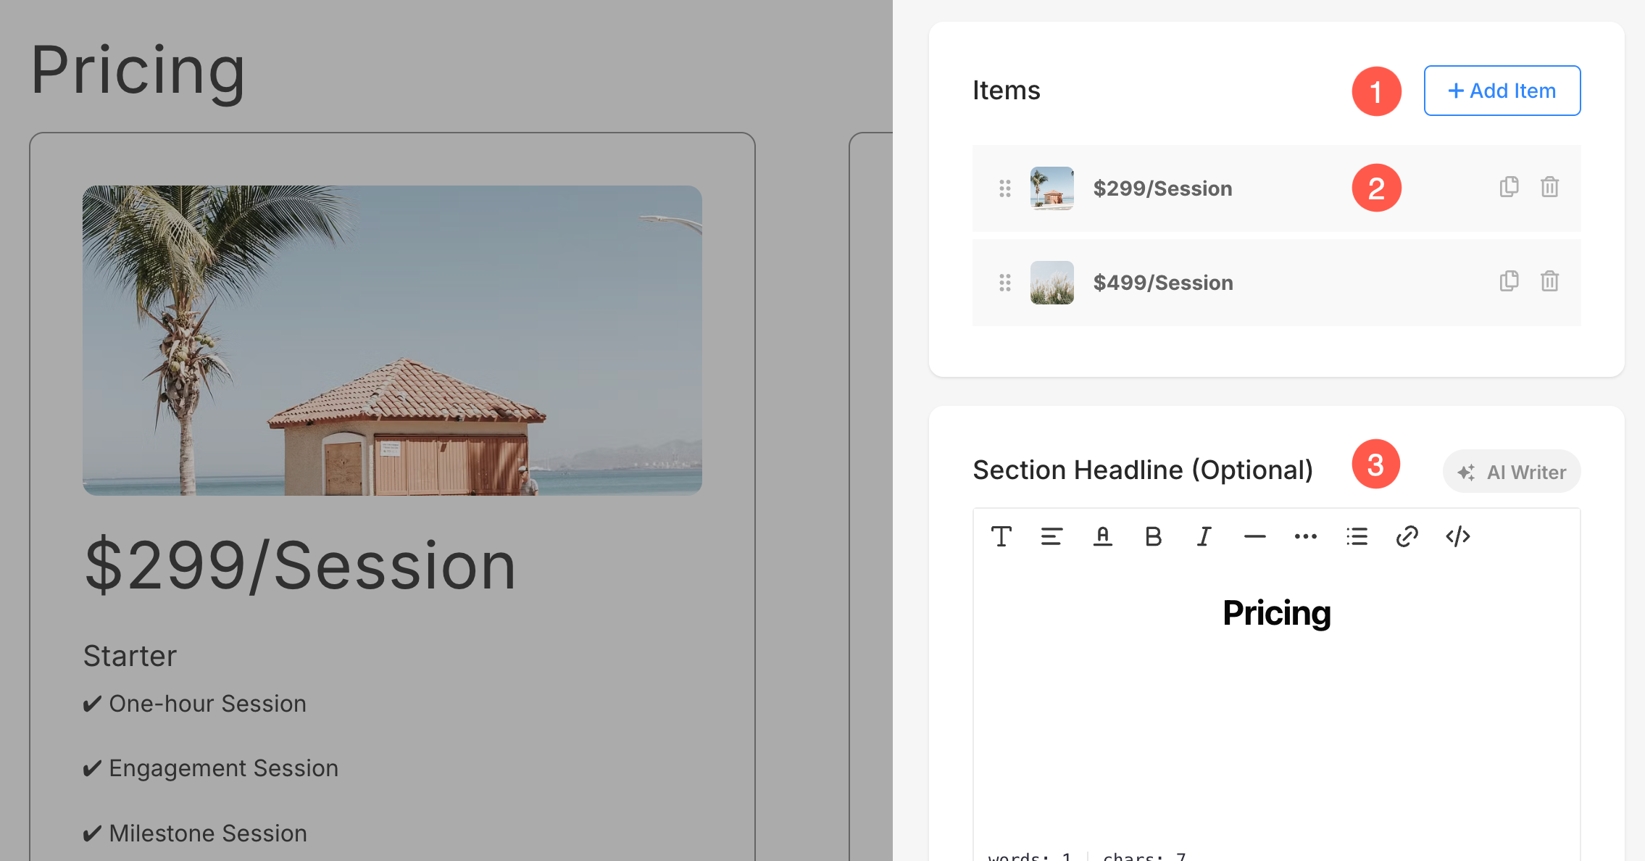Click the Items section heading
Viewport: 1645px width, 861px height.
(x=1006, y=91)
